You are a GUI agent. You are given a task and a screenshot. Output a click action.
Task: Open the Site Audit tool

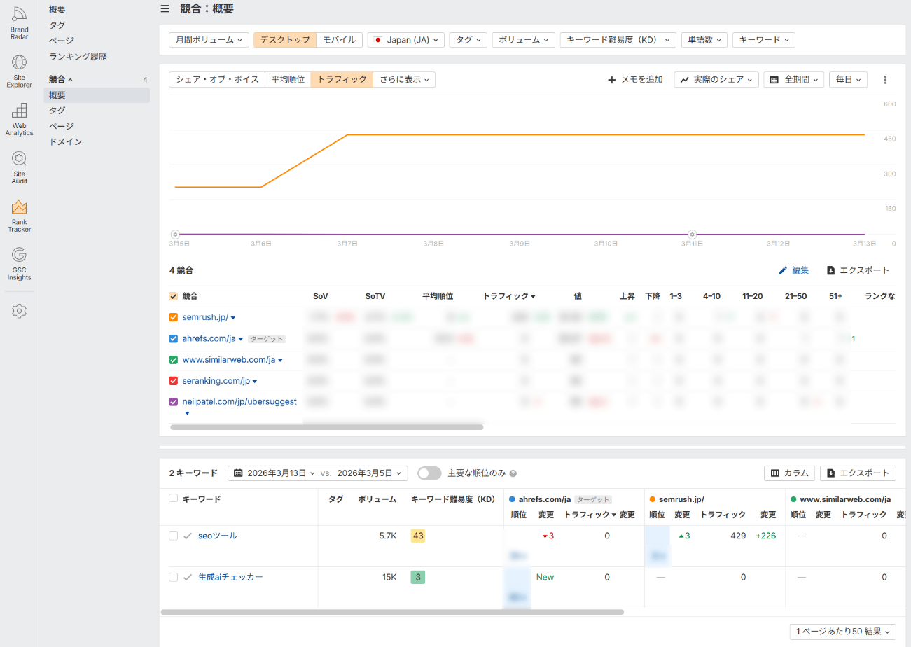19,167
